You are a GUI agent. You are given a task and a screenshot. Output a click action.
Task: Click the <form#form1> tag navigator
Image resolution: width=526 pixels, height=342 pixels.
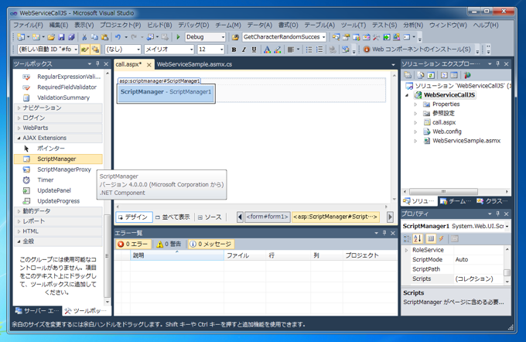pyautogui.click(x=267, y=217)
